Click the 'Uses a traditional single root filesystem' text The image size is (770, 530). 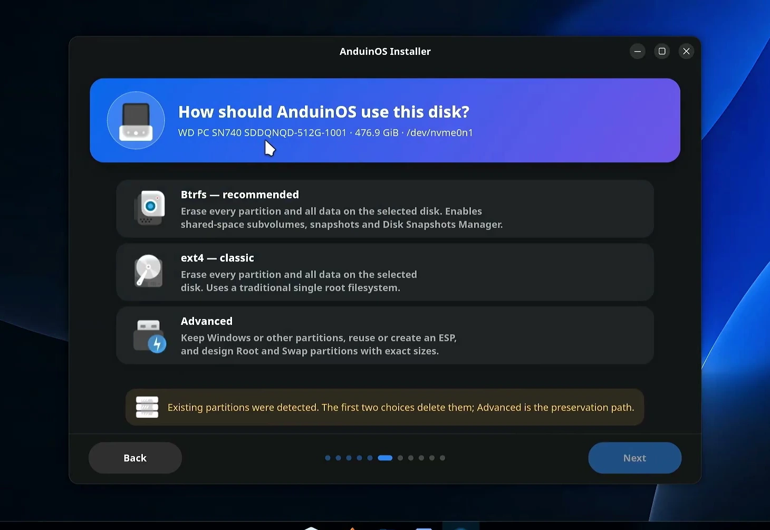(303, 288)
